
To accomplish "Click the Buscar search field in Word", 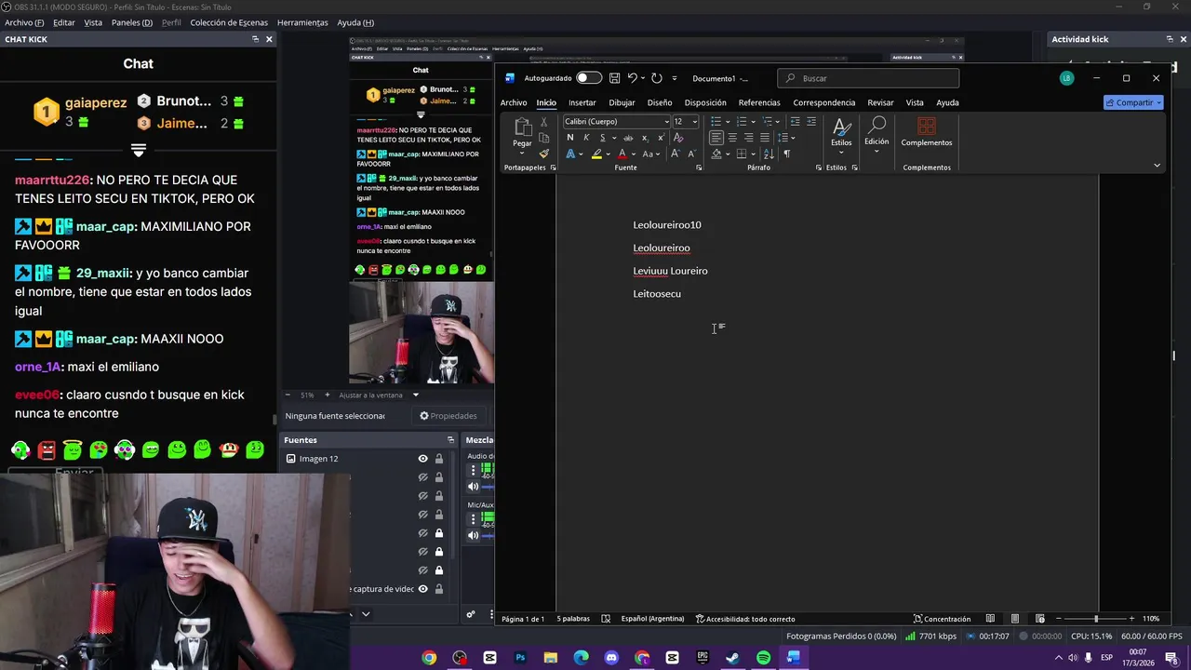I will tap(868, 78).
